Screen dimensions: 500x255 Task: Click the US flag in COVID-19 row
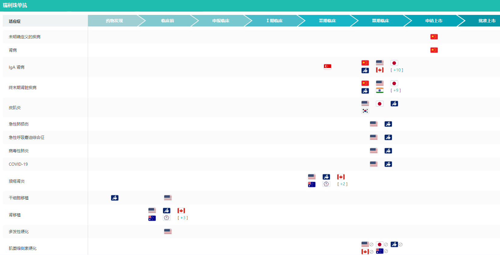pyautogui.click(x=374, y=164)
